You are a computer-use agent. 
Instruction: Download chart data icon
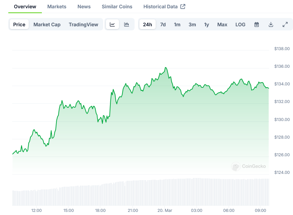(271, 25)
